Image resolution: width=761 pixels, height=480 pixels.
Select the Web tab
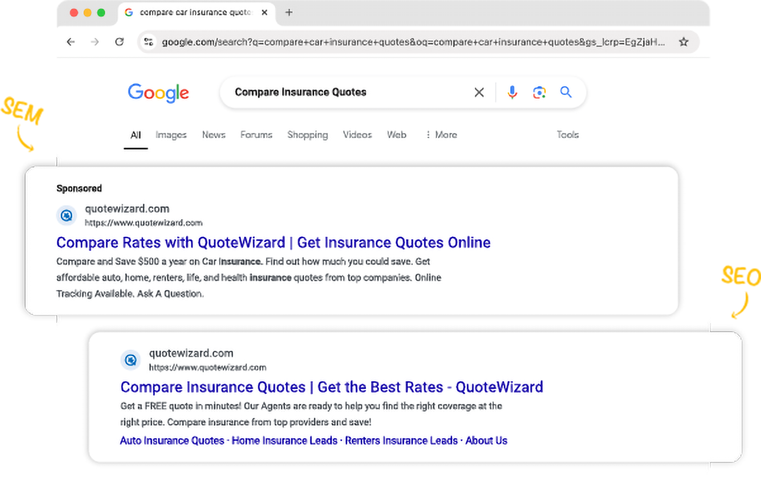click(396, 135)
